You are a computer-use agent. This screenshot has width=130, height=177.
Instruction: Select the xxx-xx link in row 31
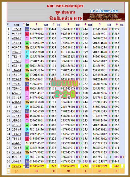click(x=17, y=166)
